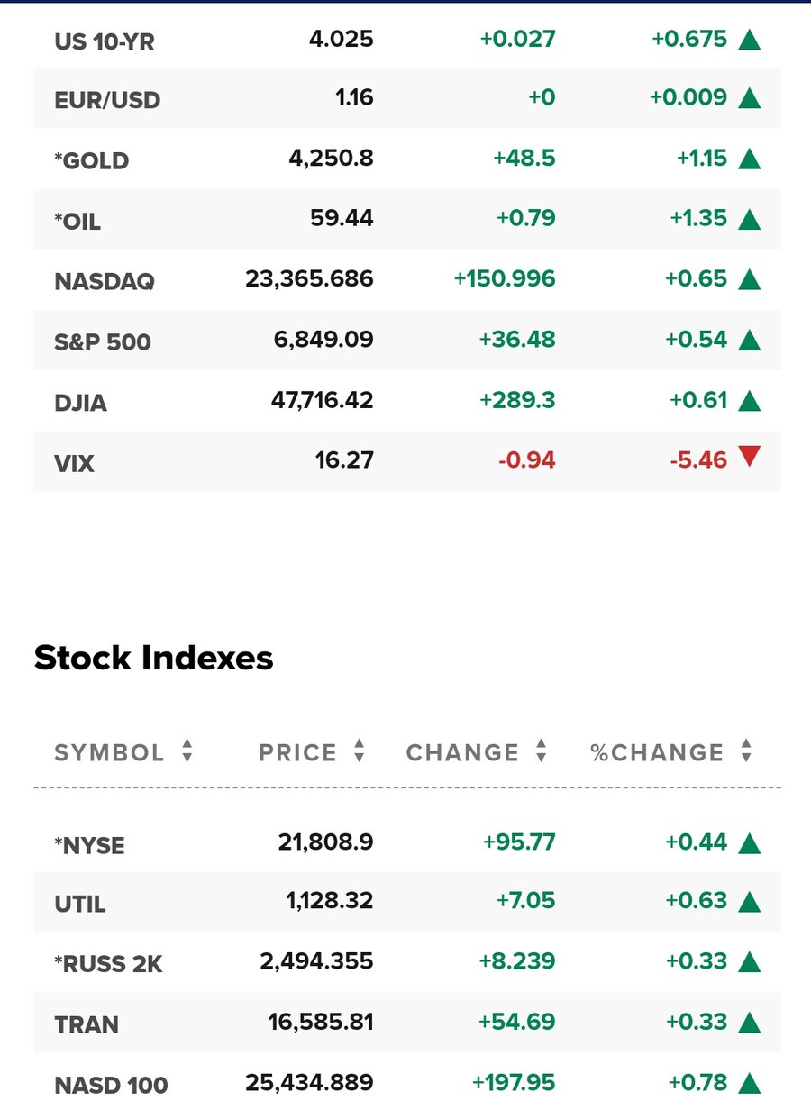Click the green arrow in the OIL row

[x=749, y=220]
